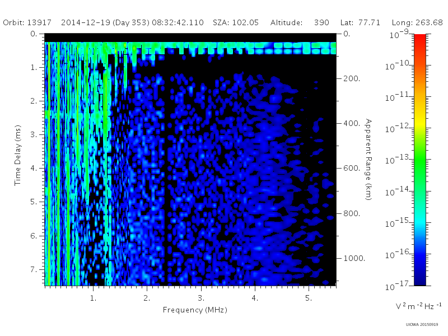
Task: Click the "Frequency (MHz)" axis label
Action: (195, 310)
